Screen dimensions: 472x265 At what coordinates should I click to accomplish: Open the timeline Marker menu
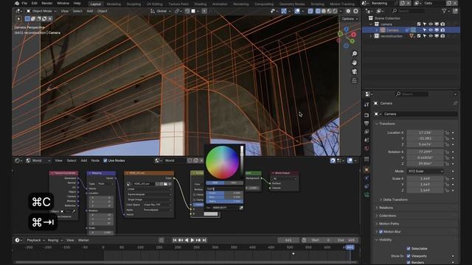83,240
